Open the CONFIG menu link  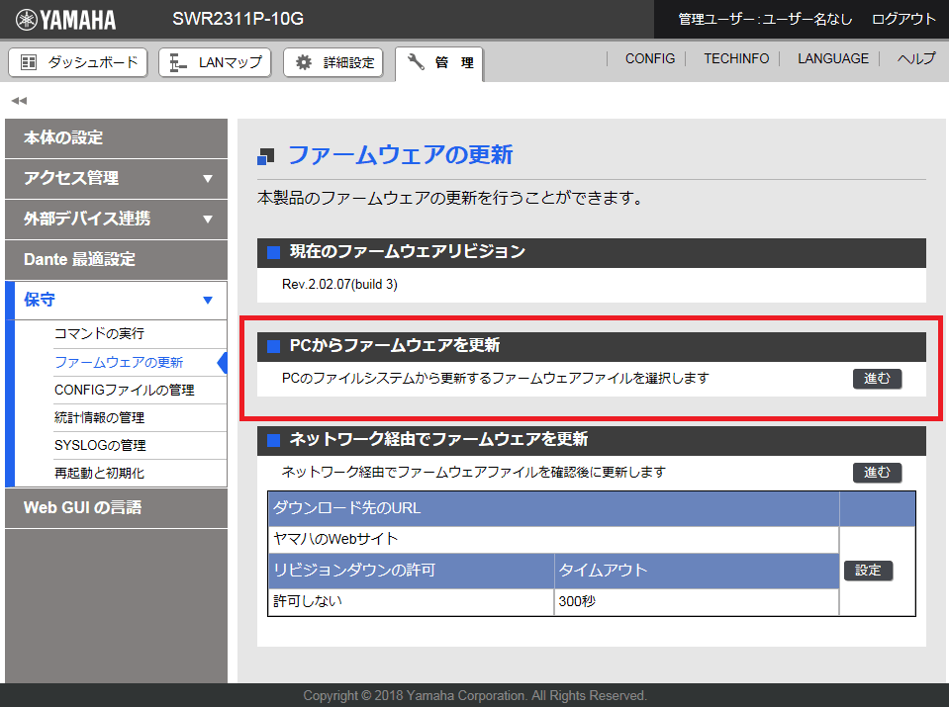pos(649,58)
